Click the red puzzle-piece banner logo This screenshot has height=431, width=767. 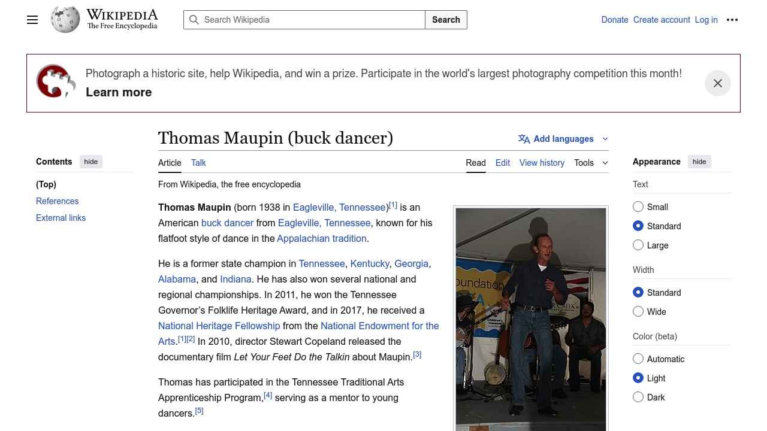click(x=56, y=81)
